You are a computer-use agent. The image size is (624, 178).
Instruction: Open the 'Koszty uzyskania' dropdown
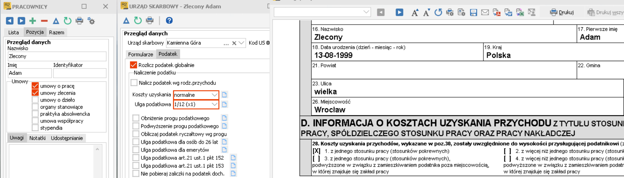(x=214, y=95)
